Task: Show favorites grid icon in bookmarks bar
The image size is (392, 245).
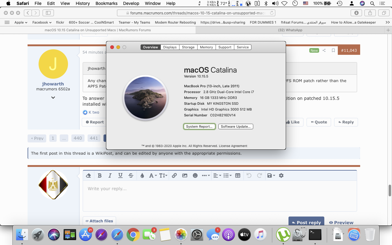Action: pos(7,22)
